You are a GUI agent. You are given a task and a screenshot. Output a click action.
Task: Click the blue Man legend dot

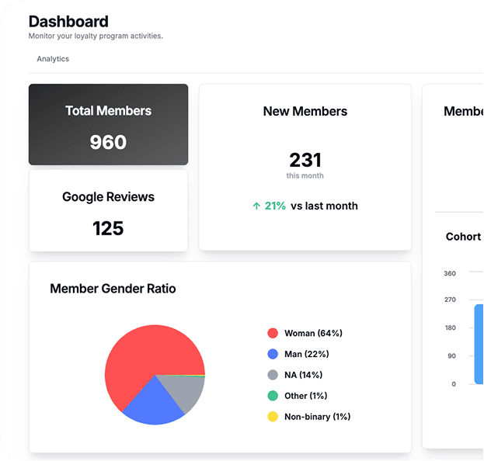(x=273, y=354)
